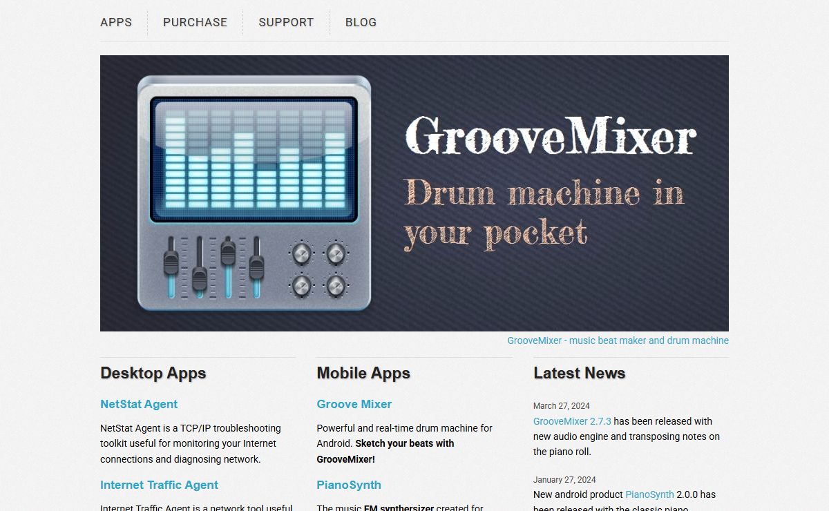Open the PianoSynth link in January news
This screenshot has height=511, width=829.
(649, 494)
